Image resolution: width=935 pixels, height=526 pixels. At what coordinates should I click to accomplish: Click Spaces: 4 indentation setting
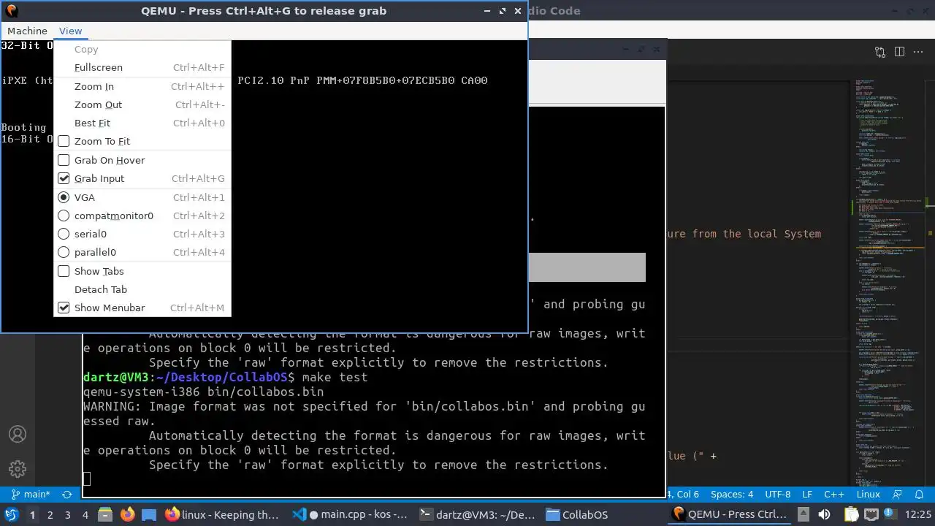point(731,495)
